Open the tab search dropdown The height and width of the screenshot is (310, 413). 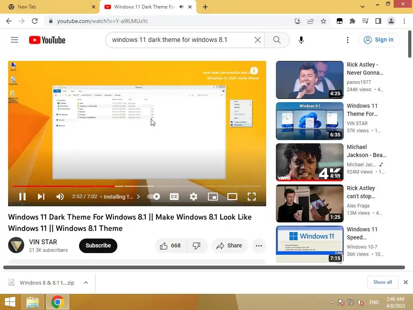[x=363, y=7]
